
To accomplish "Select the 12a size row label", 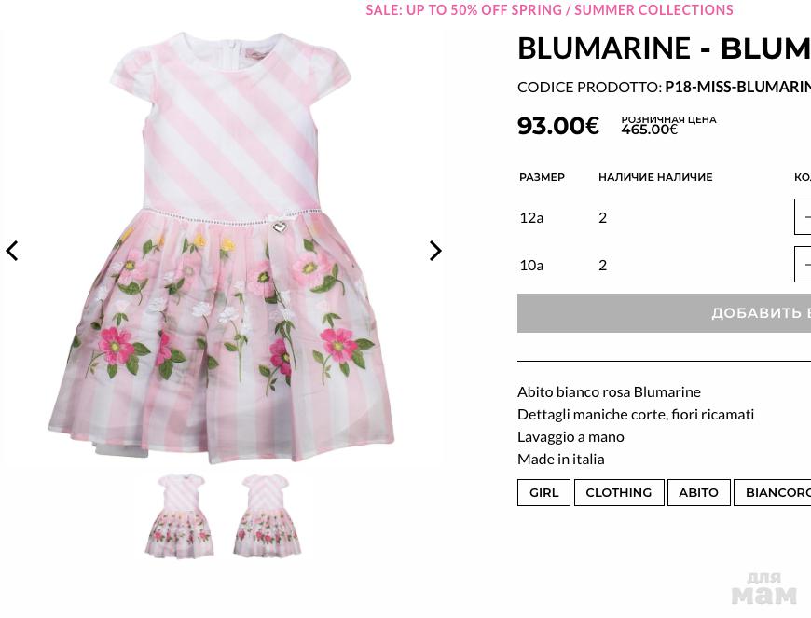I will (531, 217).
